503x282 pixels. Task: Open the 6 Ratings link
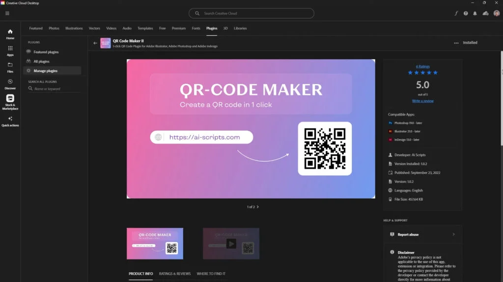pos(422,67)
